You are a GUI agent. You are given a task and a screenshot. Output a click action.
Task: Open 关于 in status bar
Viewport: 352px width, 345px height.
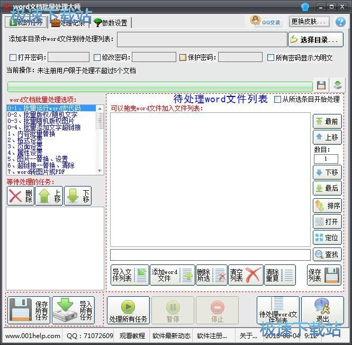click(x=248, y=336)
